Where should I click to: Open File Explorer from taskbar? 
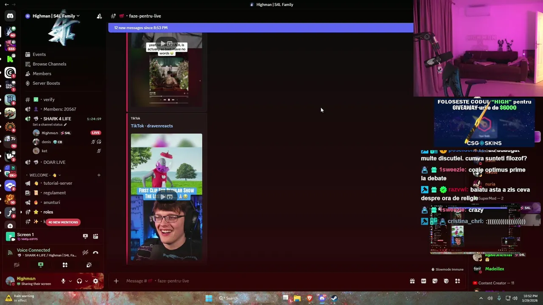tap(297, 298)
